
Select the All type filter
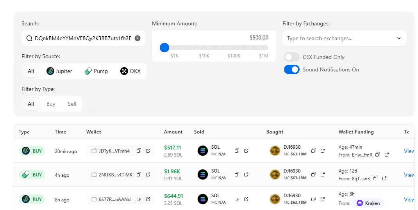click(31, 104)
